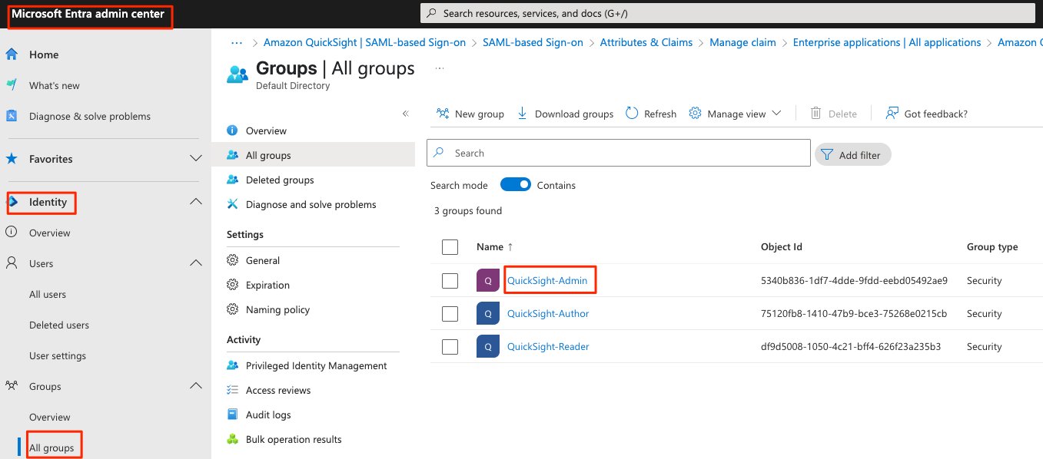This screenshot has width=1043, height=459.
Task: Click the Got feedback person icon
Action: [892, 114]
